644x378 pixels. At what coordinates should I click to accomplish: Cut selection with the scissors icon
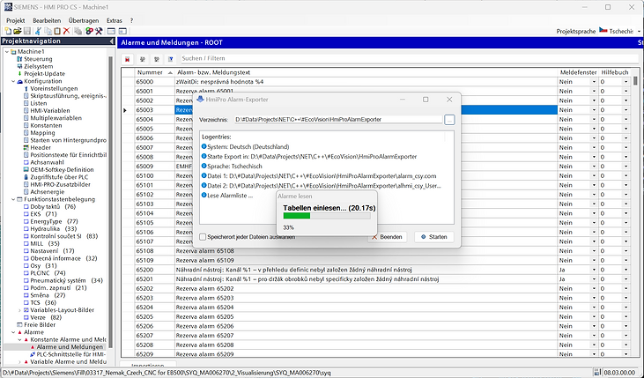tap(38, 31)
